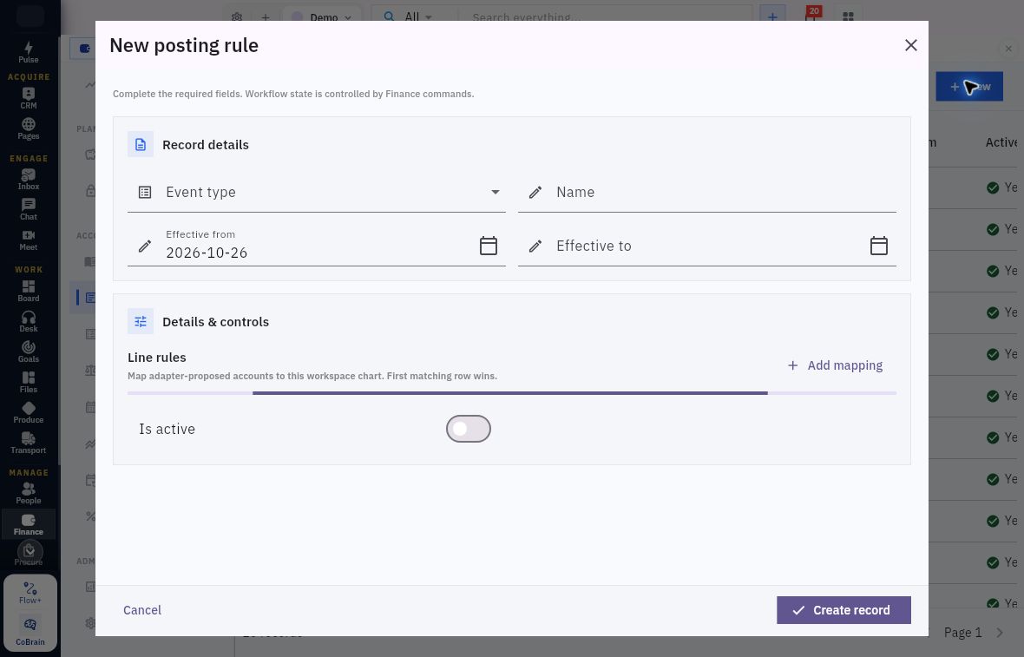Open Meet in the sidebar

(28, 240)
